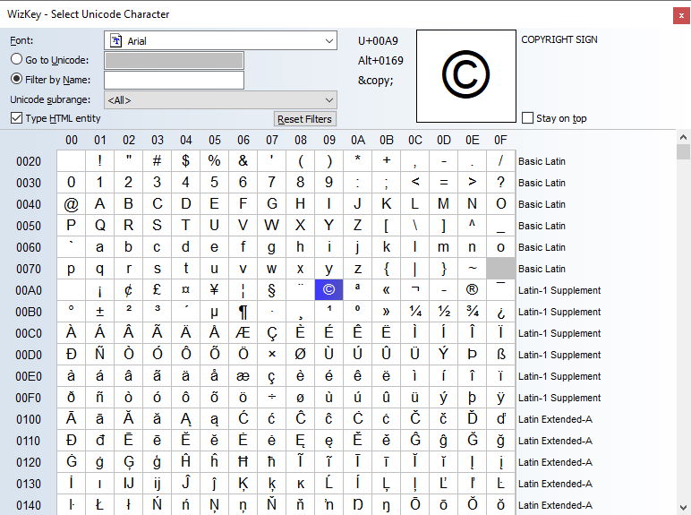The height and width of the screenshot is (515, 691).
Task: Close the WizKey dialog window
Action: pyautogui.click(x=678, y=14)
